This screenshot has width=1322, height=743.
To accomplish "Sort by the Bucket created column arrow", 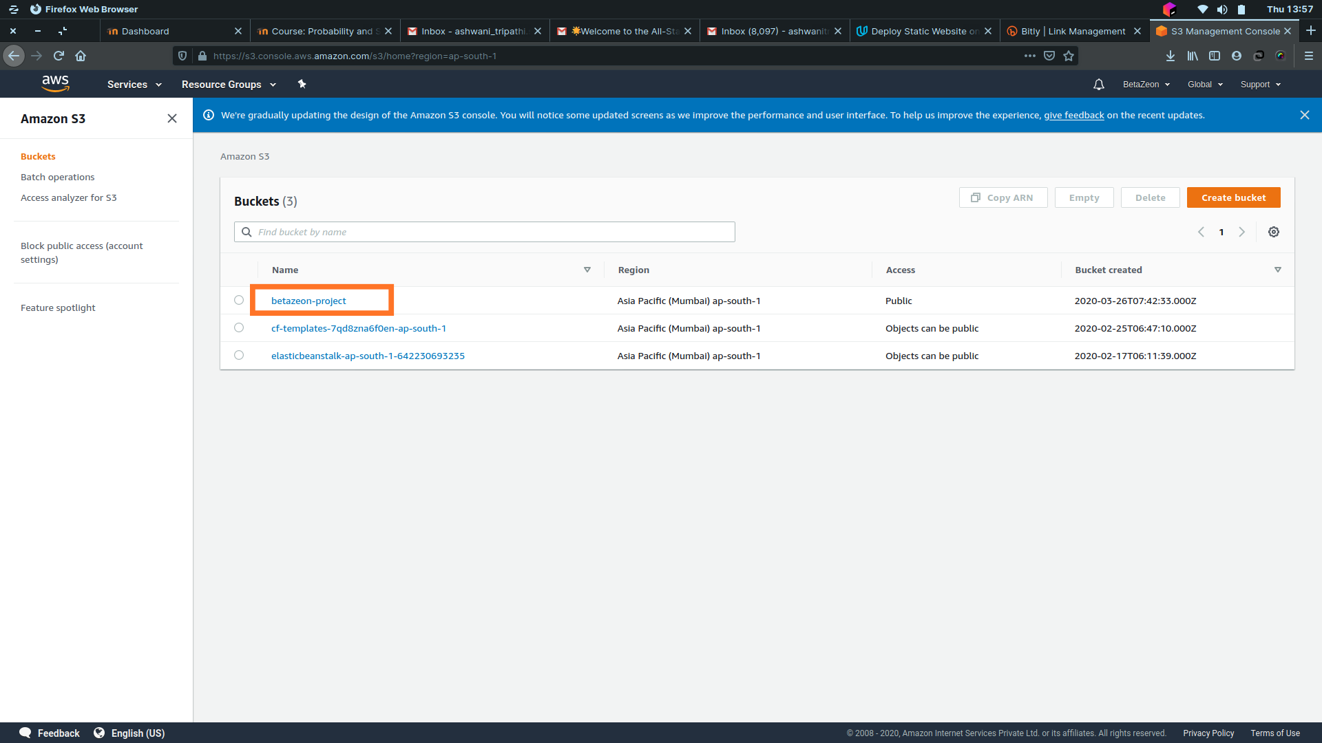I will click(x=1278, y=270).
